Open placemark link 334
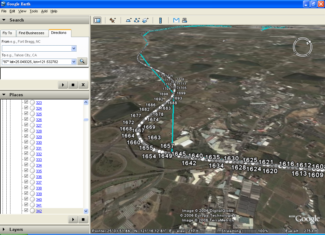The height and width of the screenshot is (235, 325). (x=39, y=165)
